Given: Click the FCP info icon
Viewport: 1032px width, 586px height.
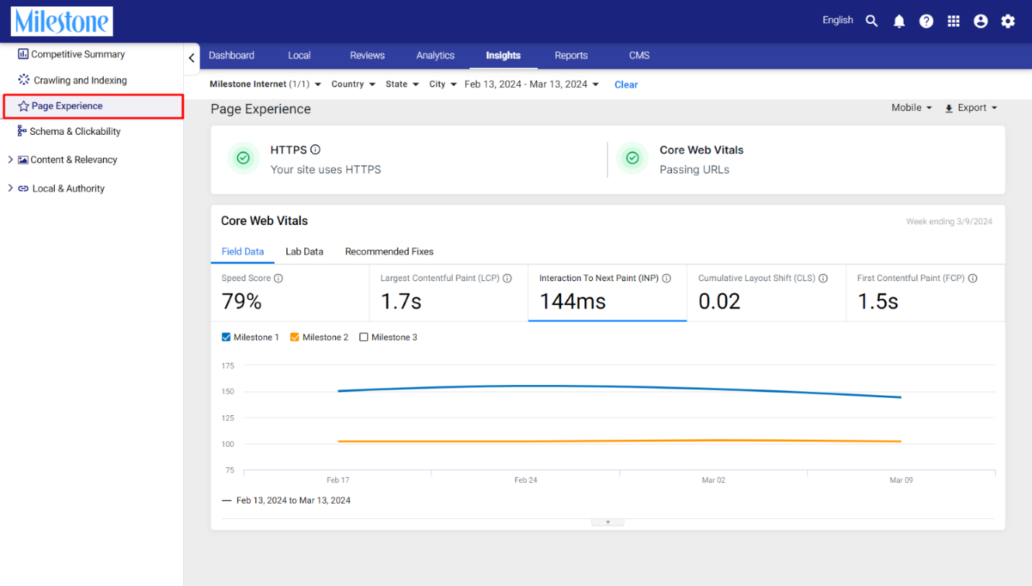Looking at the screenshot, I should point(972,278).
